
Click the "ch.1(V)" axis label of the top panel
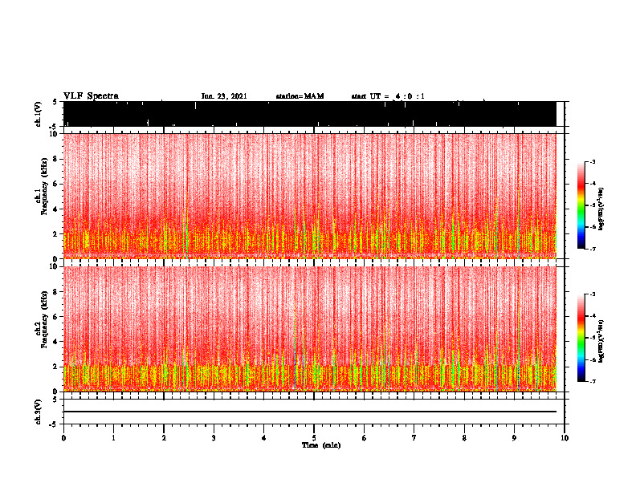coord(39,114)
